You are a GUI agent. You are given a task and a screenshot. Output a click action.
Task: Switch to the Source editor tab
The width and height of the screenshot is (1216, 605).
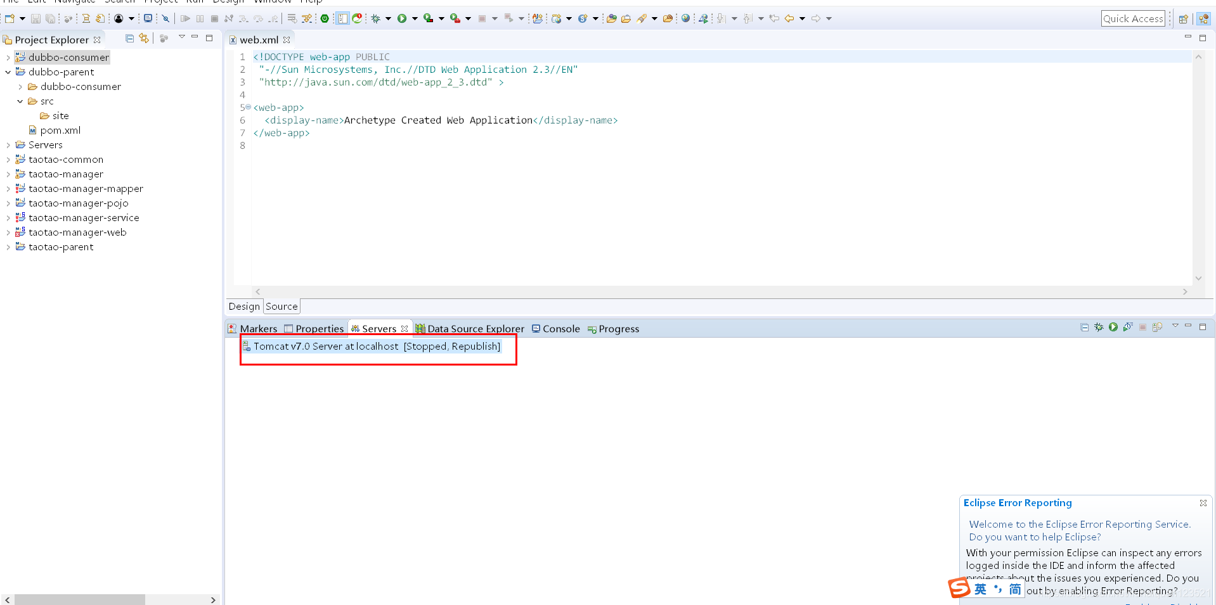tap(281, 306)
